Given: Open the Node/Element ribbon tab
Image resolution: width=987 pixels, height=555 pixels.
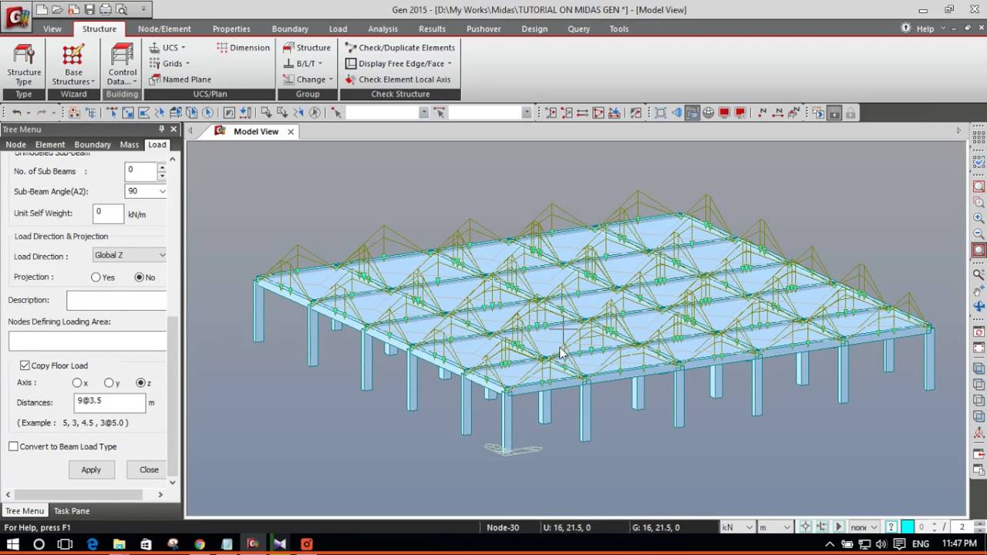Looking at the screenshot, I should [164, 29].
